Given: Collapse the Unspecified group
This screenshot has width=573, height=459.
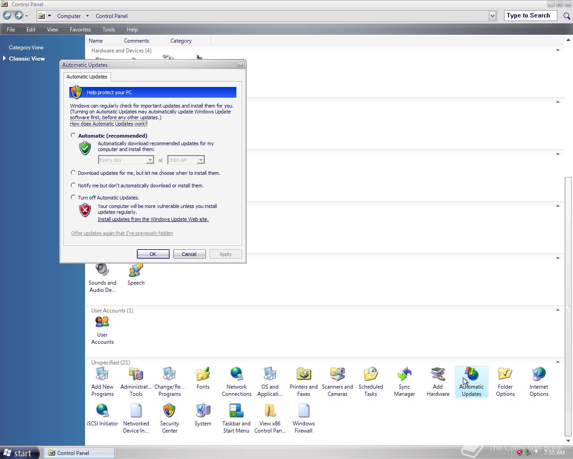Looking at the screenshot, I should (x=558, y=362).
